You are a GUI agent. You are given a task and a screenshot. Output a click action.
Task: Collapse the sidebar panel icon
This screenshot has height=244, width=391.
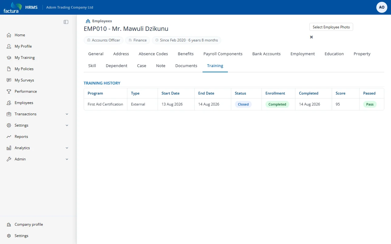click(66, 22)
